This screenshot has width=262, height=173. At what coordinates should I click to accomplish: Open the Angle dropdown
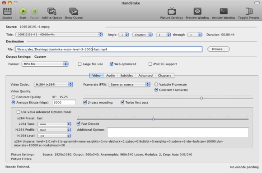click(124, 35)
